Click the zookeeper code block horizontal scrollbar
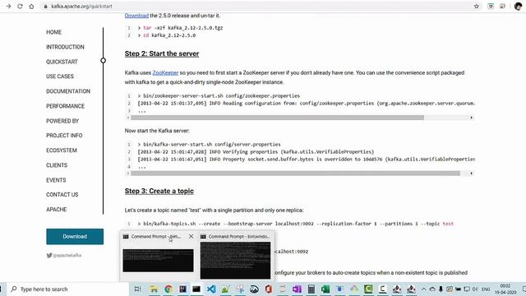The image size is (526, 296). tap(277, 118)
